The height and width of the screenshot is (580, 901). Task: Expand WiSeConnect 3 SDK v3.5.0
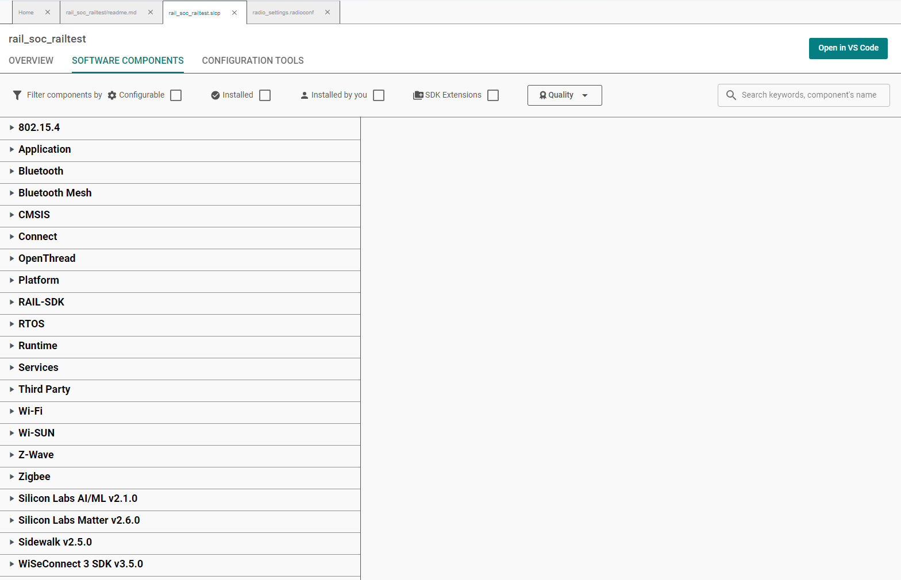(x=11, y=564)
